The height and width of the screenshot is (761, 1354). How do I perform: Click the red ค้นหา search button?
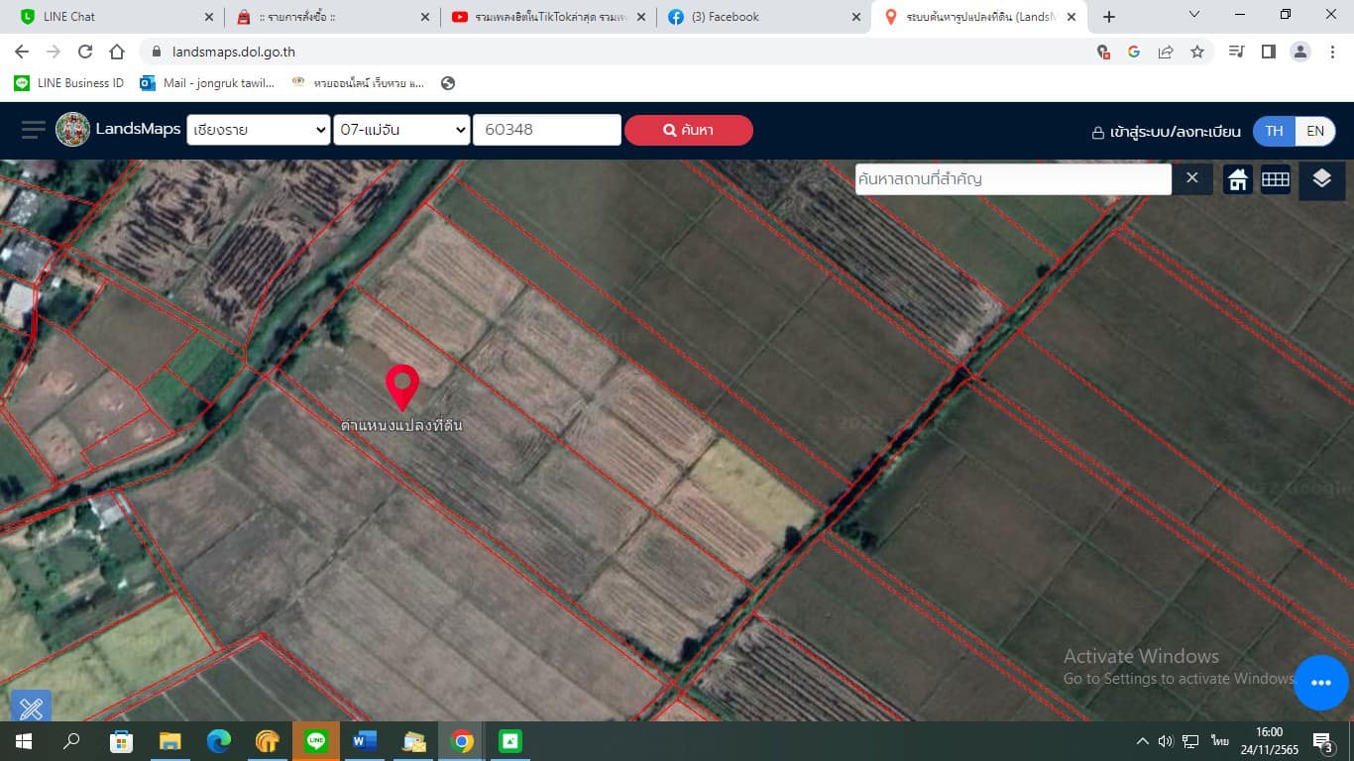(x=688, y=130)
